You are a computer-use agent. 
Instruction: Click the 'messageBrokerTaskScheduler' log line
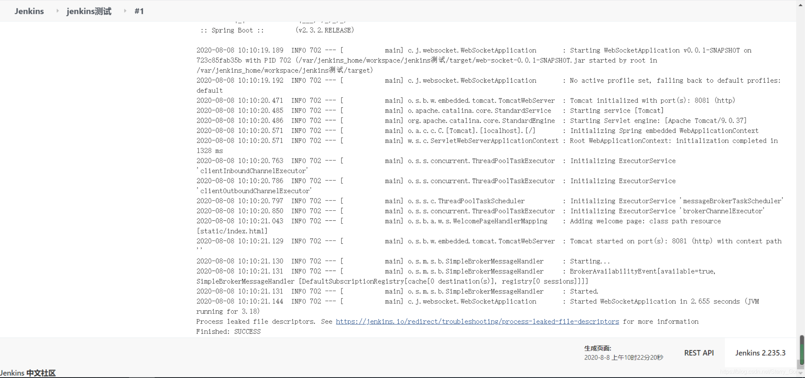click(x=490, y=201)
